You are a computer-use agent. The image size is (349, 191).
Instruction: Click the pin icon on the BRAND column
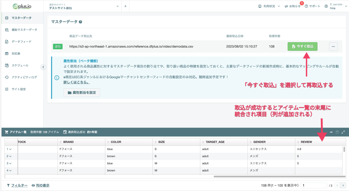click(x=61, y=142)
